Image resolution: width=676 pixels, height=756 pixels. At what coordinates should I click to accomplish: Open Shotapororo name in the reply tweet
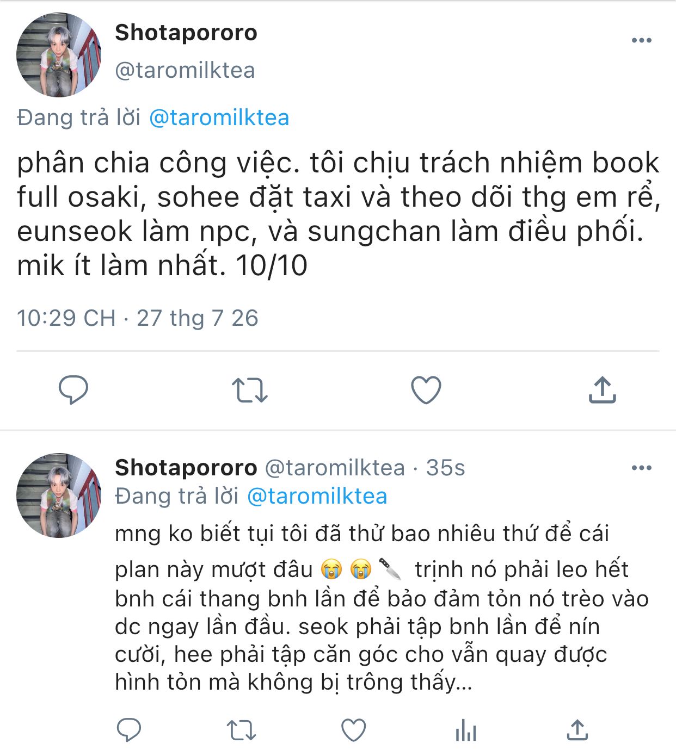pos(186,468)
